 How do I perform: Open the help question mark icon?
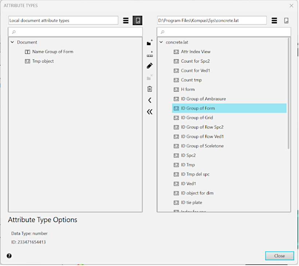click(x=9, y=256)
